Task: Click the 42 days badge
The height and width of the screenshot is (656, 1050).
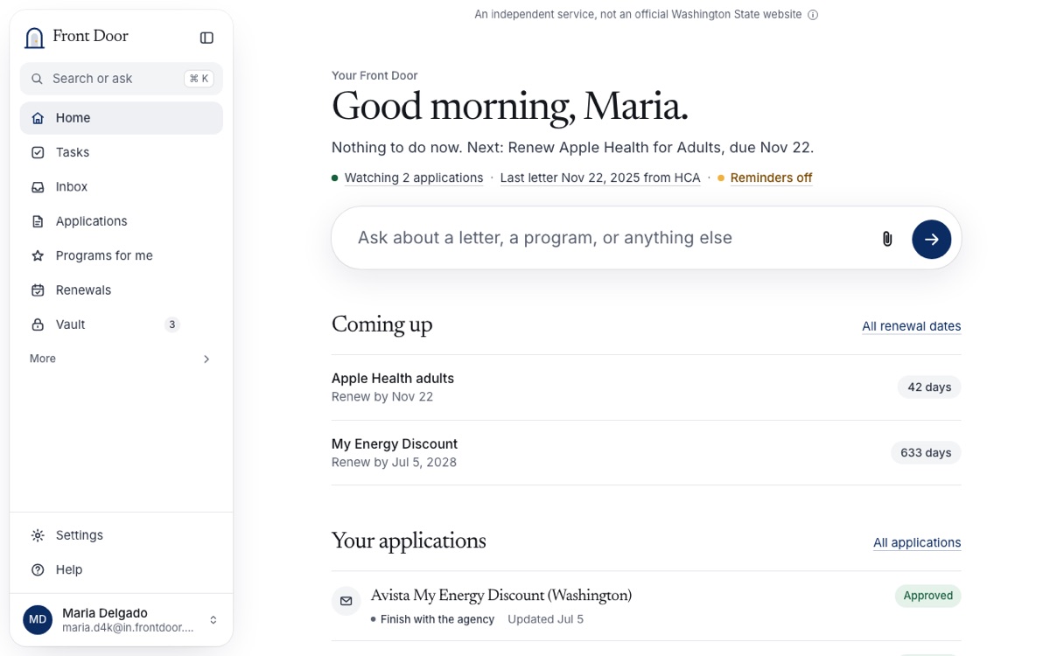Action: point(929,387)
